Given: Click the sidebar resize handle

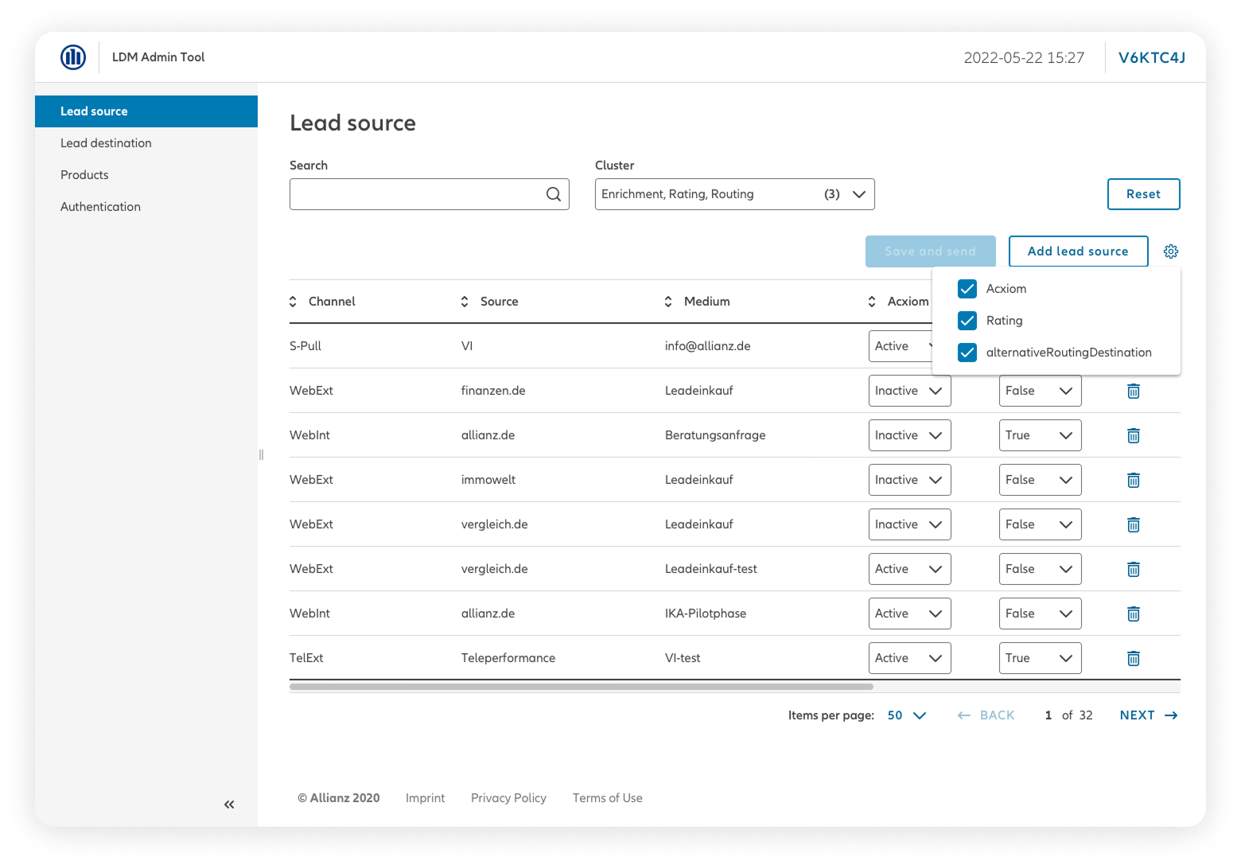Looking at the screenshot, I should coord(261,455).
